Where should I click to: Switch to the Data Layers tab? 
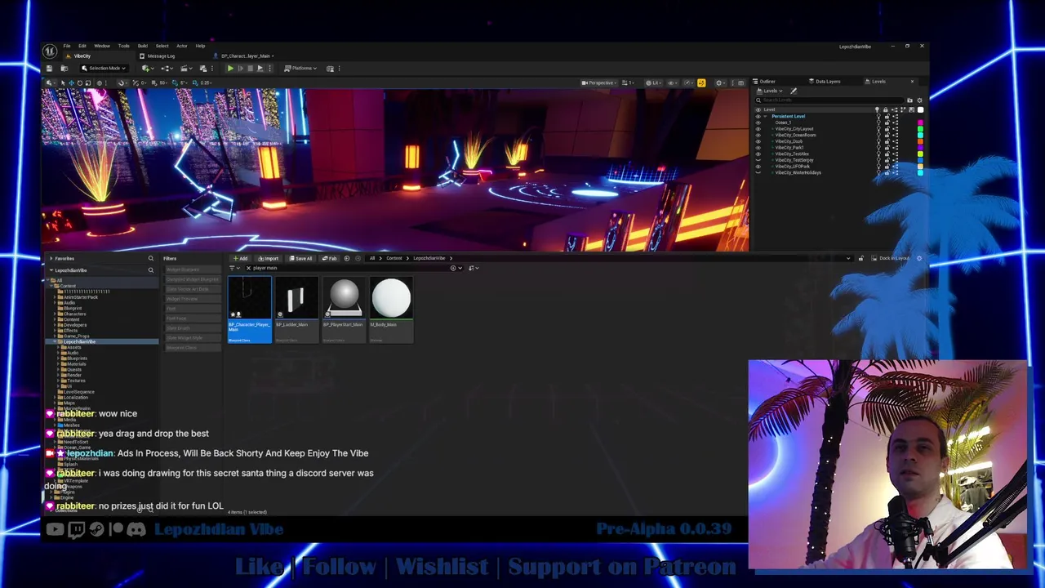pos(823,82)
